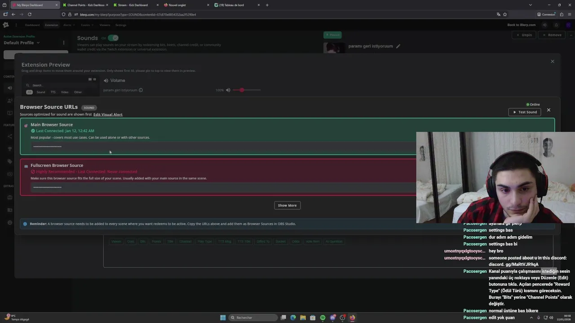This screenshot has width=575, height=323.
Task: Expand the Default Profile dropdown
Action: [x=22, y=43]
